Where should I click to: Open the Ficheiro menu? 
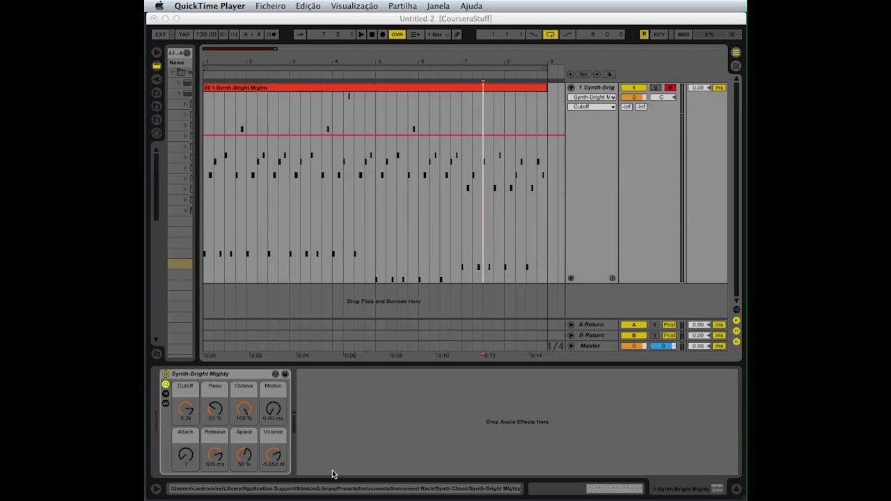click(x=270, y=6)
